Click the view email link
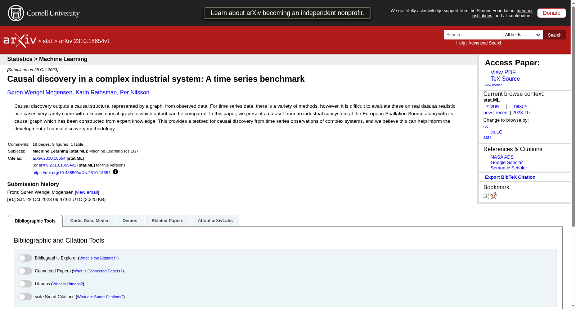 (x=87, y=192)
